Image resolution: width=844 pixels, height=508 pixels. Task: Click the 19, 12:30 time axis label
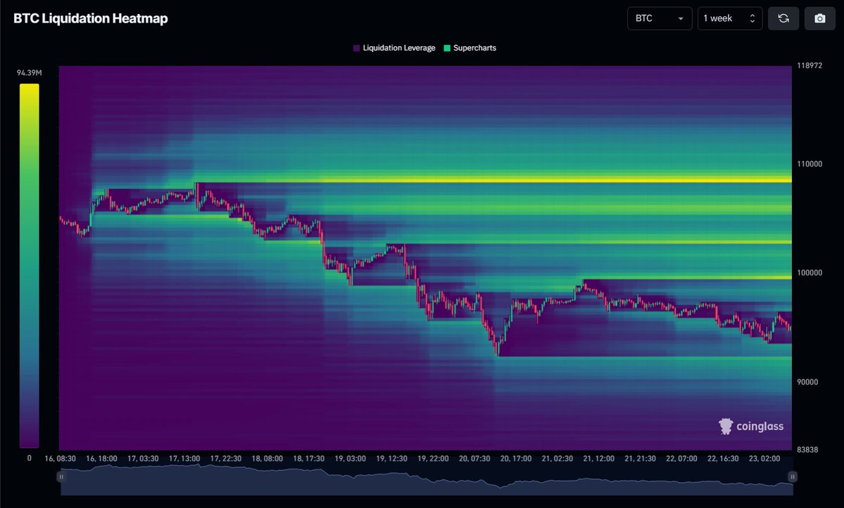coord(392,458)
